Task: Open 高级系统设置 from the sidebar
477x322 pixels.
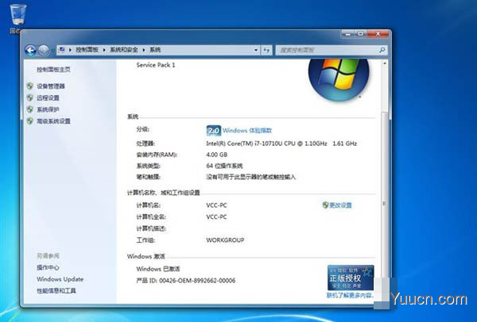Action: coord(53,121)
